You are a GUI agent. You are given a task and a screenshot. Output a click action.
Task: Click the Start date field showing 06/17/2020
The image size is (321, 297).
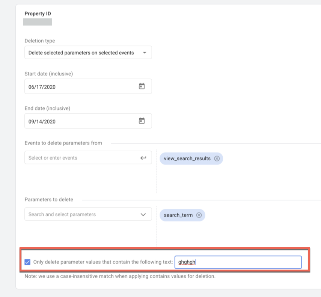(x=79, y=86)
